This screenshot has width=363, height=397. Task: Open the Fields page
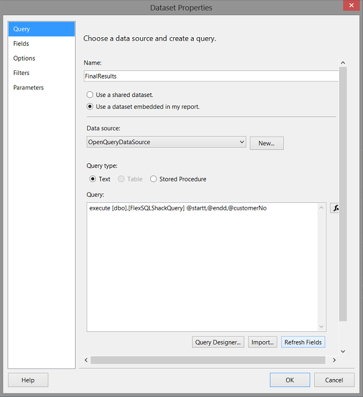[x=41, y=44]
